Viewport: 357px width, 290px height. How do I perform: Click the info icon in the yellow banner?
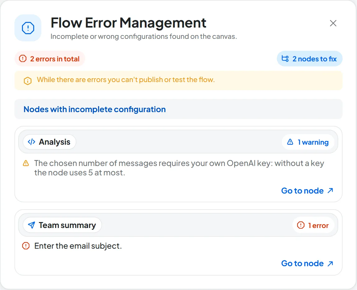point(28,80)
